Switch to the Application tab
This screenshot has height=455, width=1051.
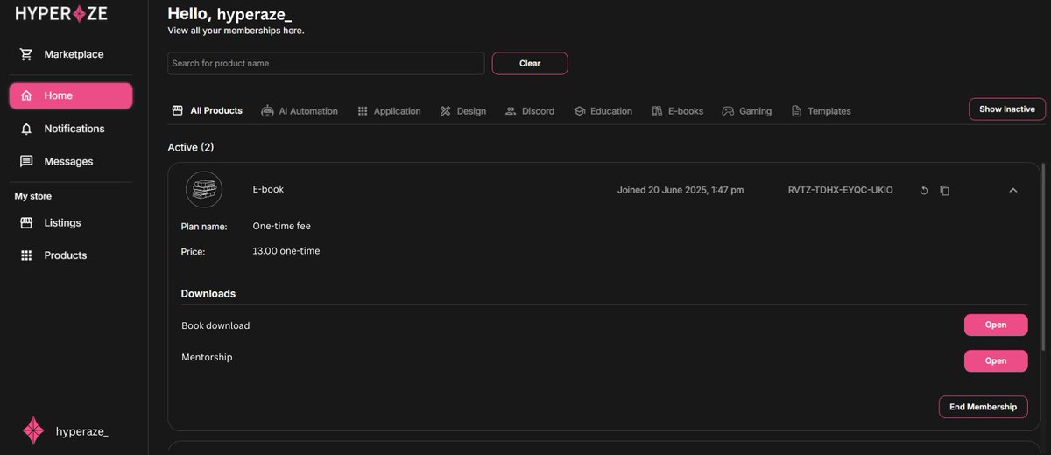pyautogui.click(x=389, y=111)
